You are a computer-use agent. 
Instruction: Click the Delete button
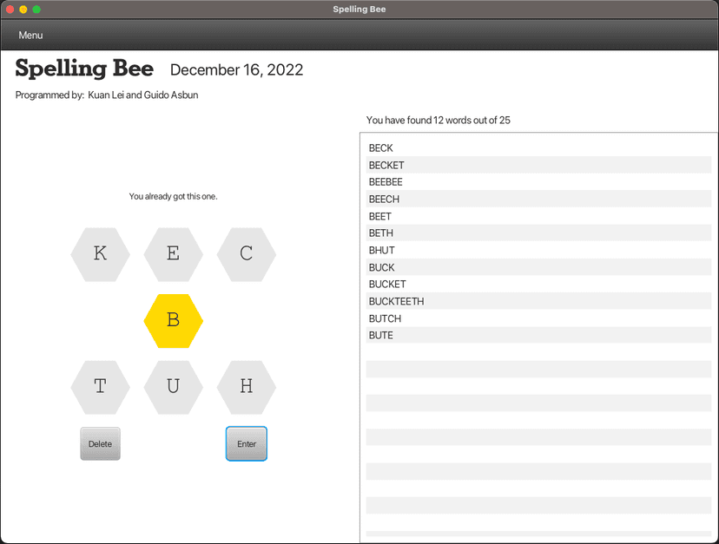click(100, 443)
